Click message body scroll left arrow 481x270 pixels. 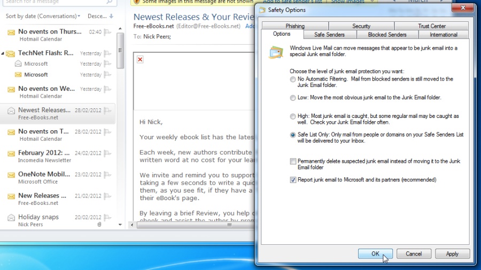pos(132,225)
